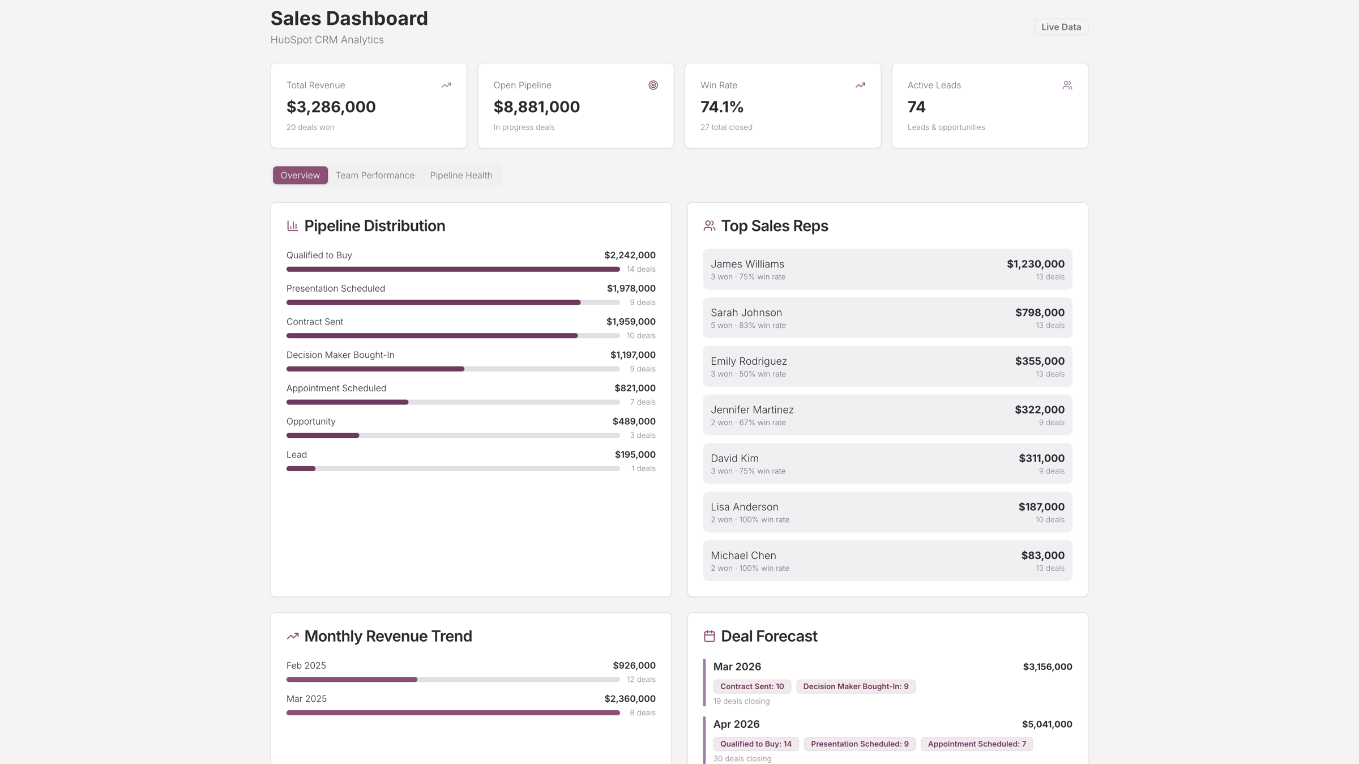1359x764 pixels.
Task: Click the users icon on Active Leads card
Action: coord(1067,85)
